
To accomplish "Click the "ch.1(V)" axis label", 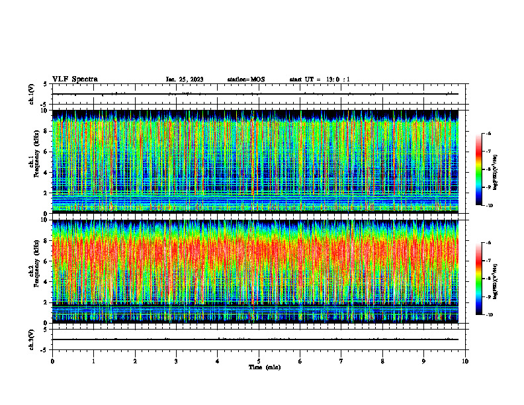I will point(32,94).
